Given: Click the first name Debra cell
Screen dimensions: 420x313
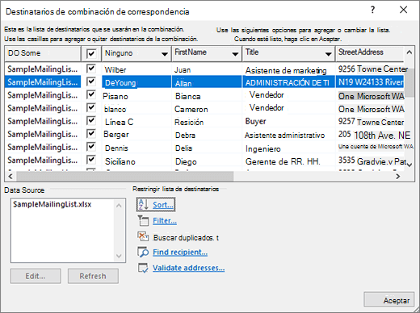Looking at the screenshot, I should click(207, 135).
